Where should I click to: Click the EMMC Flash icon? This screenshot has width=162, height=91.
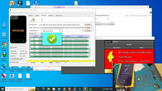click(x=11, y=62)
